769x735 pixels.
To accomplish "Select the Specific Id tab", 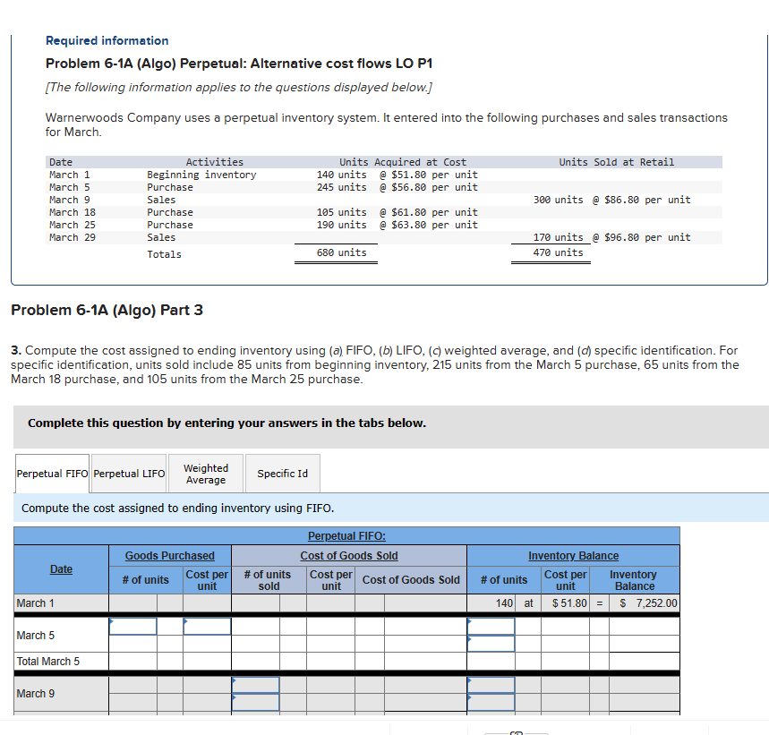I will [282, 474].
